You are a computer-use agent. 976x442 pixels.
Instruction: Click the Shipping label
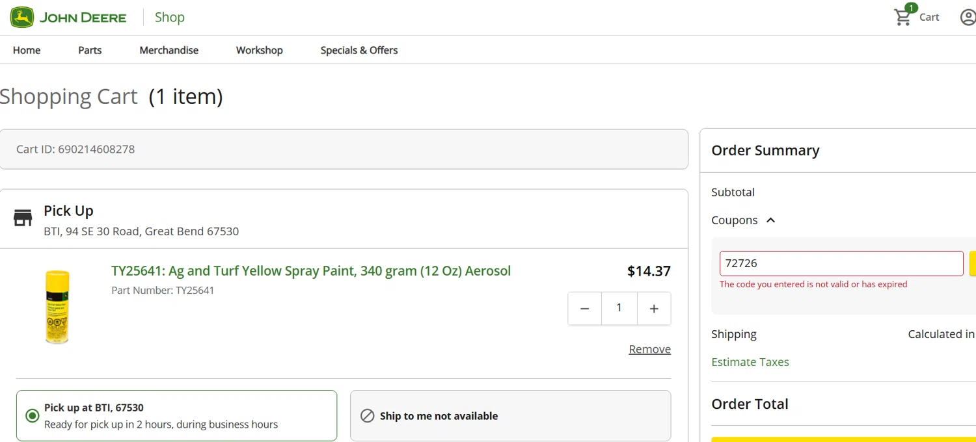(x=734, y=334)
